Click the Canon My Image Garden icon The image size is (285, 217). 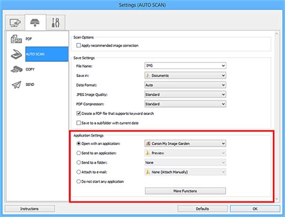[x=149, y=144]
